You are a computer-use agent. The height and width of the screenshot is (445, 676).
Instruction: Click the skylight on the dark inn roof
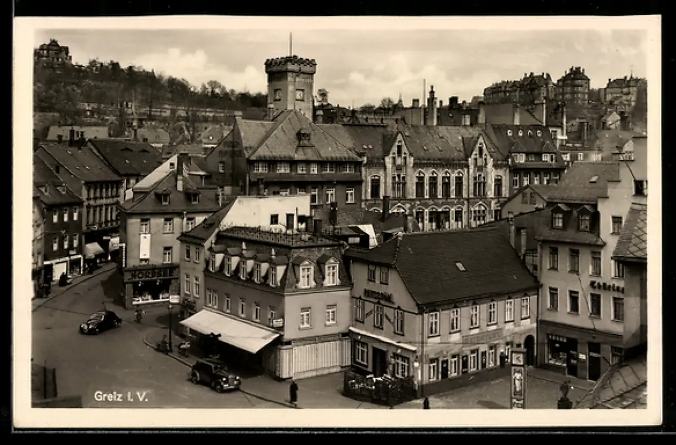click(460, 266)
